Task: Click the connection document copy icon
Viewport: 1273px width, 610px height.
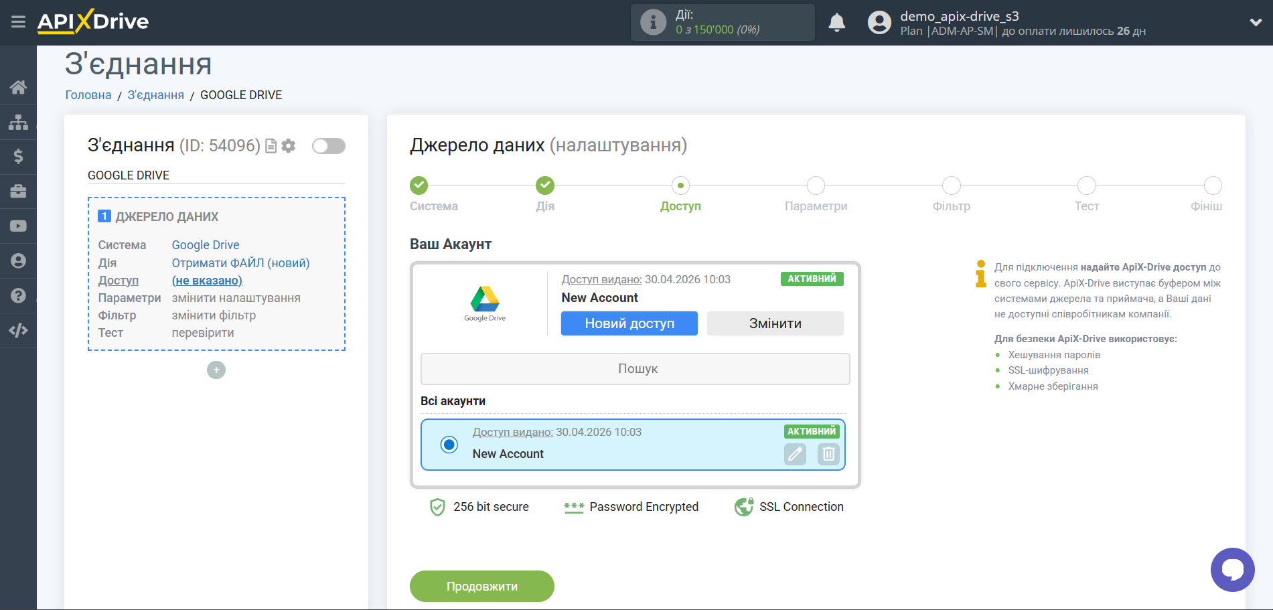Action: (271, 146)
